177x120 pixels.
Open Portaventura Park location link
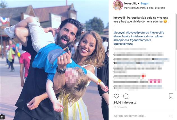pos(145,8)
